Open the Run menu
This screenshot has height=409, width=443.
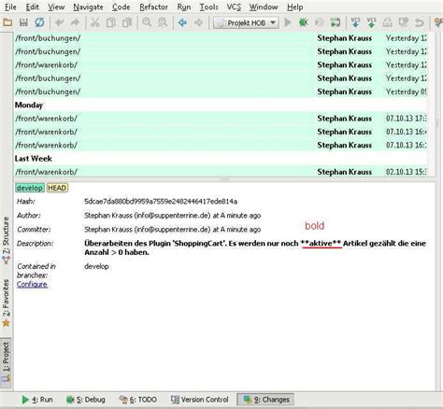click(183, 7)
